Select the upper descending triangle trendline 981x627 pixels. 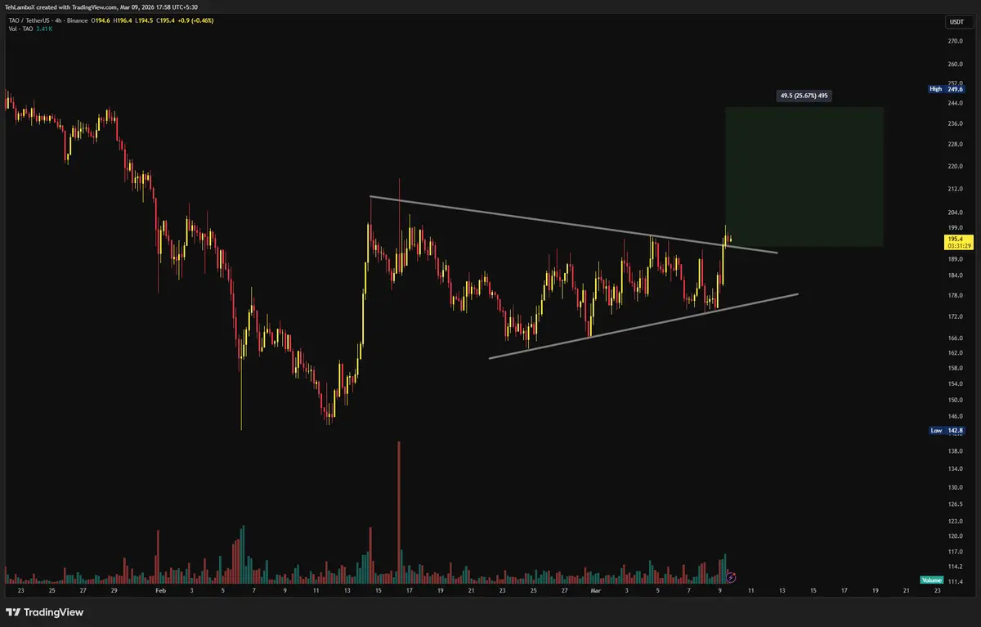[x=573, y=224]
